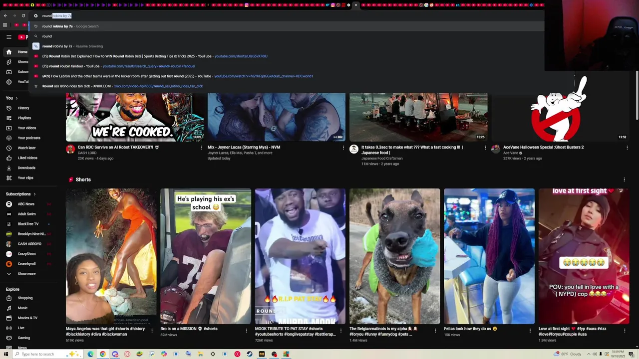Image resolution: width=639 pixels, height=359 pixels.
Task: Open the ABC News subscription channel
Action: (26, 204)
